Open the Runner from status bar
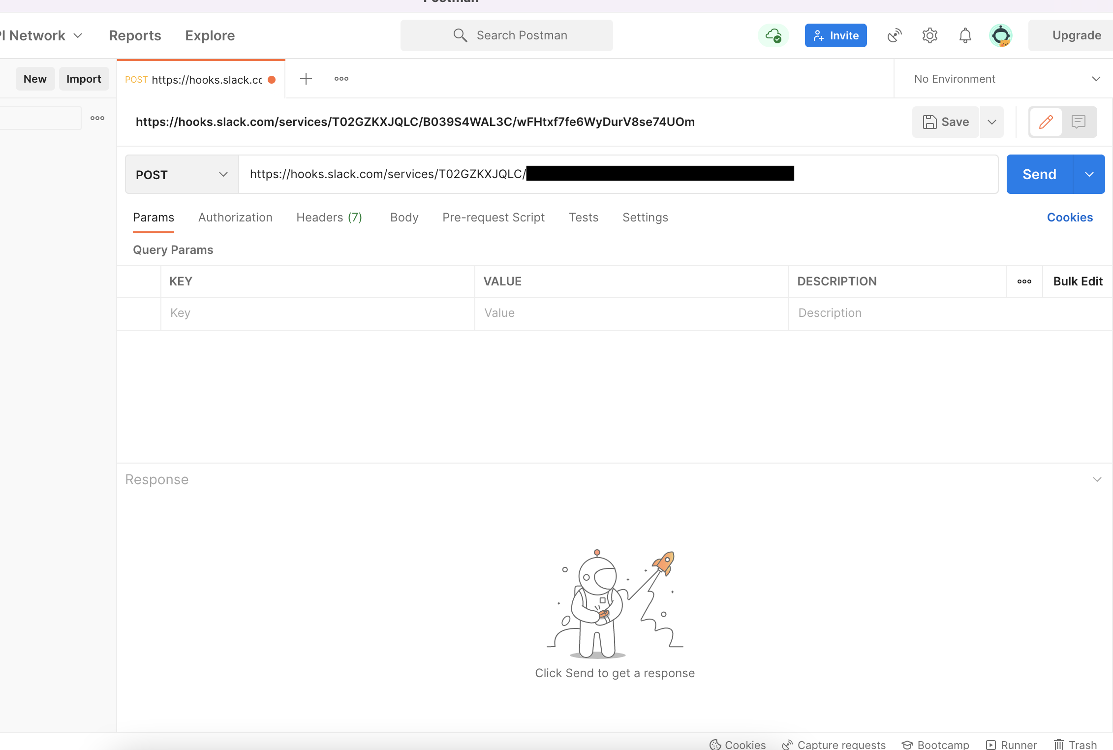Screen dimensions: 1113x750 point(1011,745)
